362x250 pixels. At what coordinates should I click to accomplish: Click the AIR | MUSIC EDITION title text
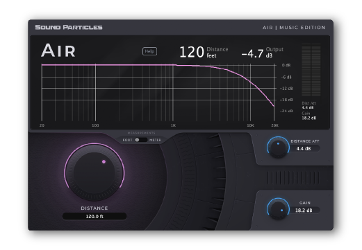click(294, 28)
